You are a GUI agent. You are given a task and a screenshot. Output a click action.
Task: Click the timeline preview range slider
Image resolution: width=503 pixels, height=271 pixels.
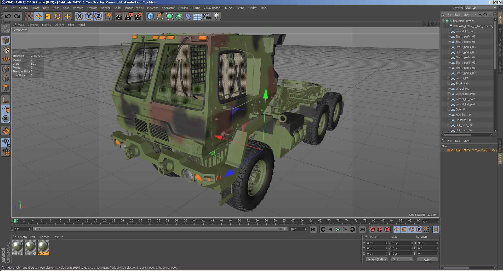click(160, 229)
